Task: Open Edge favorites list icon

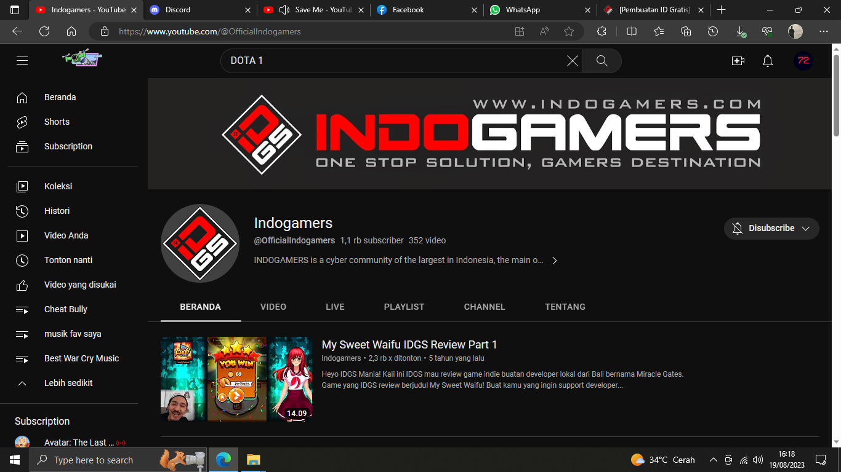Action: [x=659, y=31]
